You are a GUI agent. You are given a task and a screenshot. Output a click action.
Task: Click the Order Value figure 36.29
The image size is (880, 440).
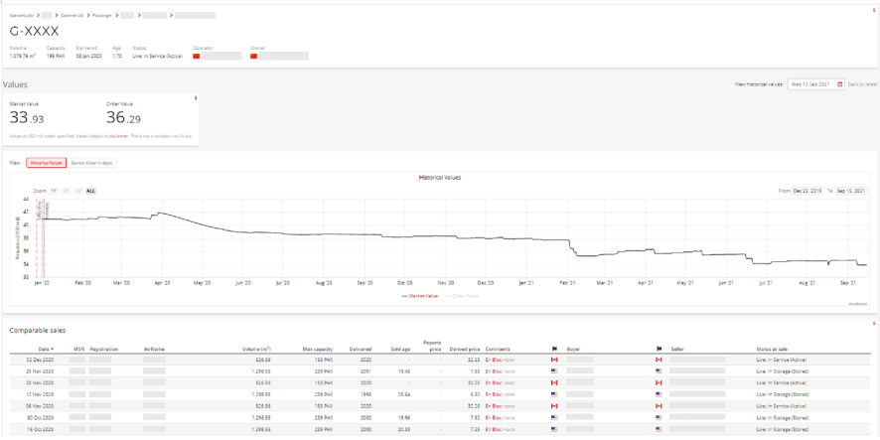123,118
